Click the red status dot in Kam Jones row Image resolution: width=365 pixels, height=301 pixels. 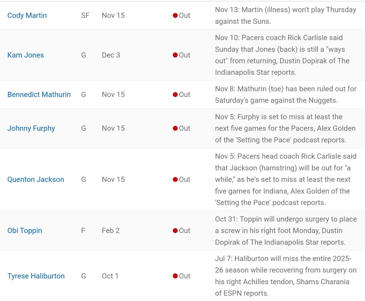click(175, 55)
